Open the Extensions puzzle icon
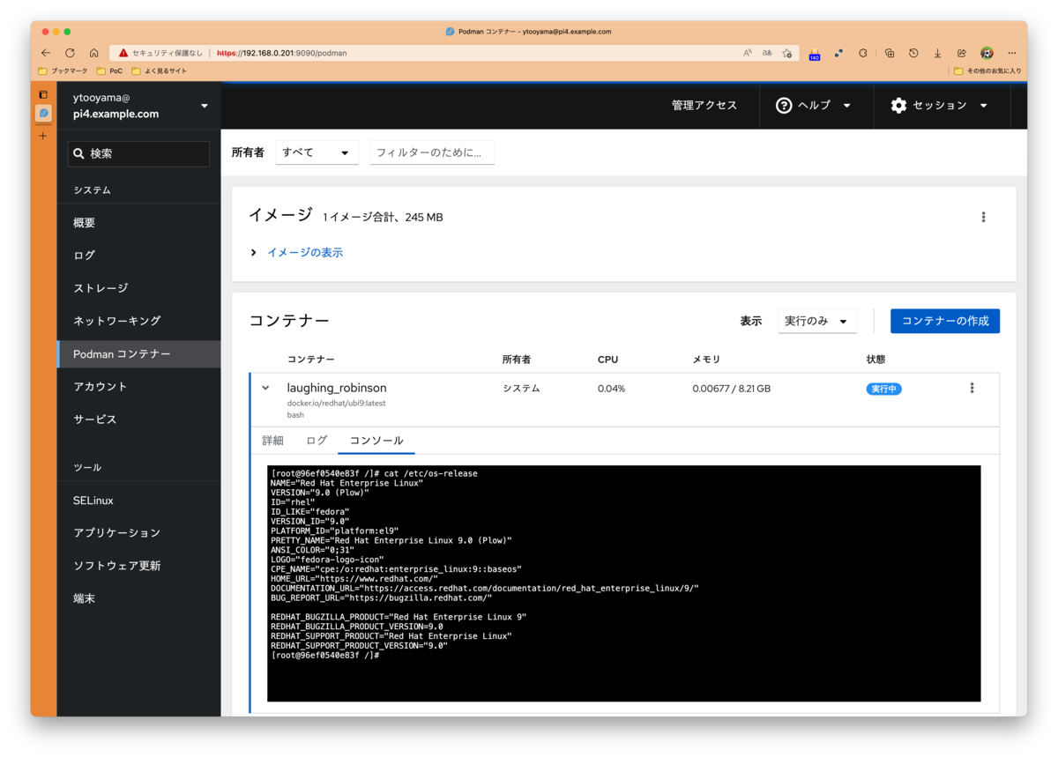1058x757 pixels. [863, 53]
